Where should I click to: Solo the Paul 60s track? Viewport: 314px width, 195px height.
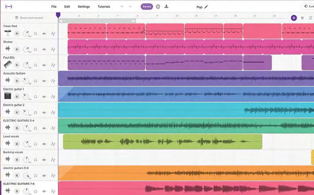point(35,65)
